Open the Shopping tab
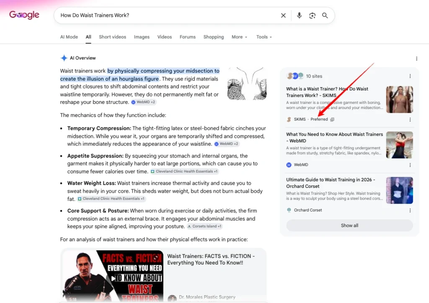 point(213,37)
